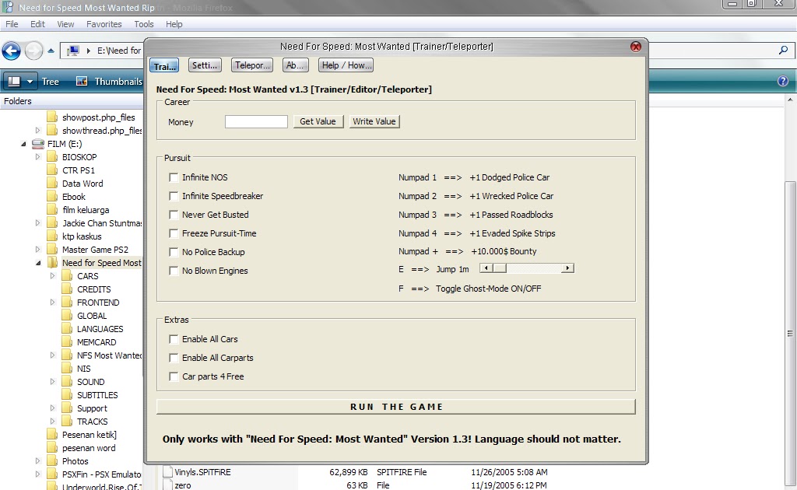797x490 pixels.
Task: Click the BIOSKOP folder icon
Action: (x=52, y=157)
